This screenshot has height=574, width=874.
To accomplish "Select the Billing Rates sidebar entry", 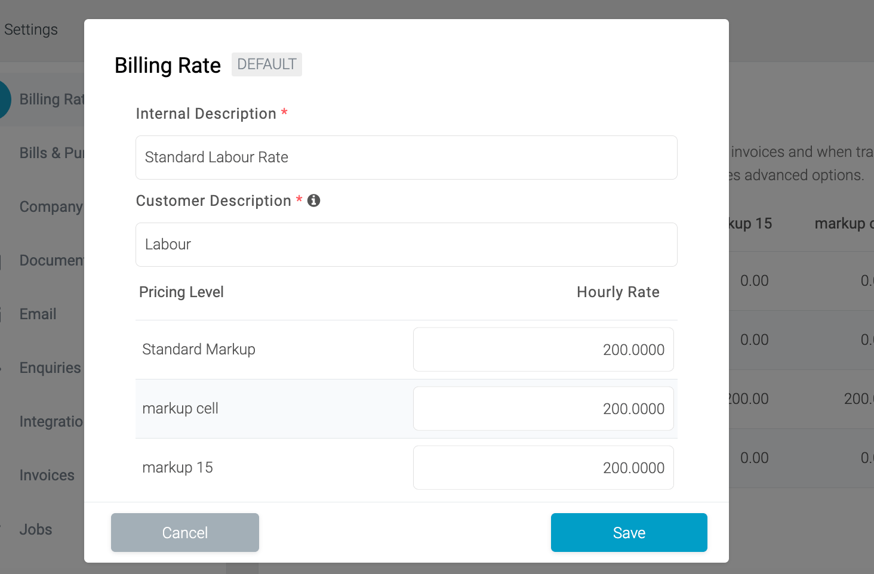I will [x=54, y=99].
